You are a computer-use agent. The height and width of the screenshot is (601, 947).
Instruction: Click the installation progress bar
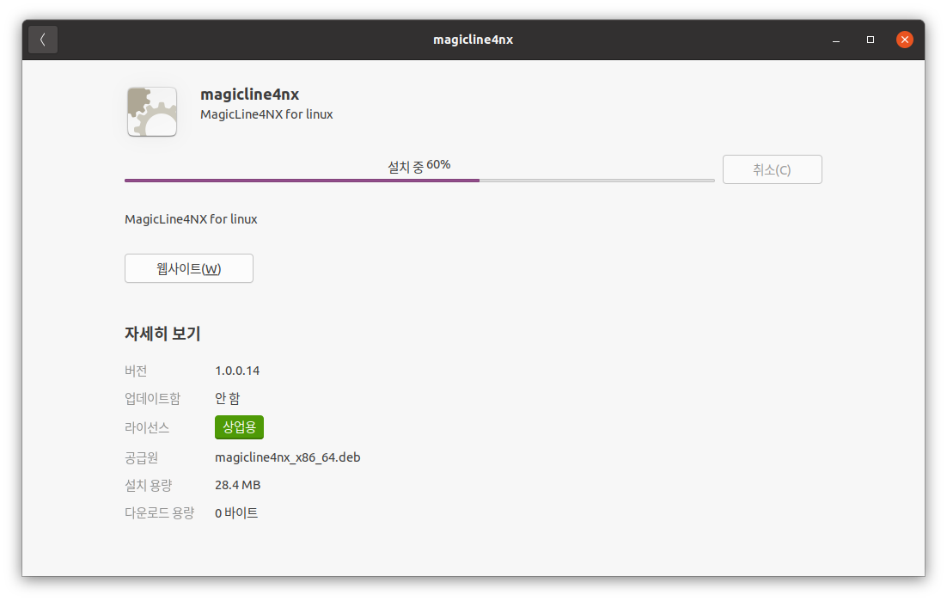coord(419,180)
